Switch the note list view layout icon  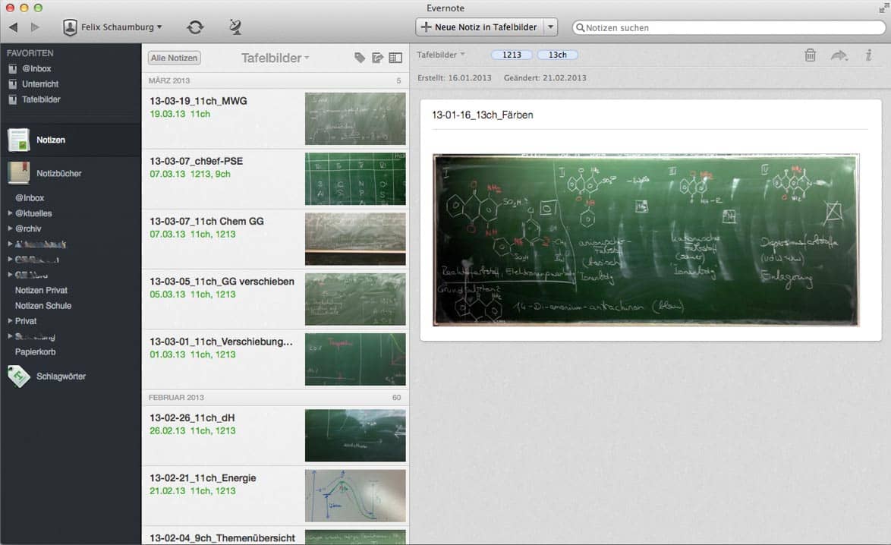click(395, 58)
